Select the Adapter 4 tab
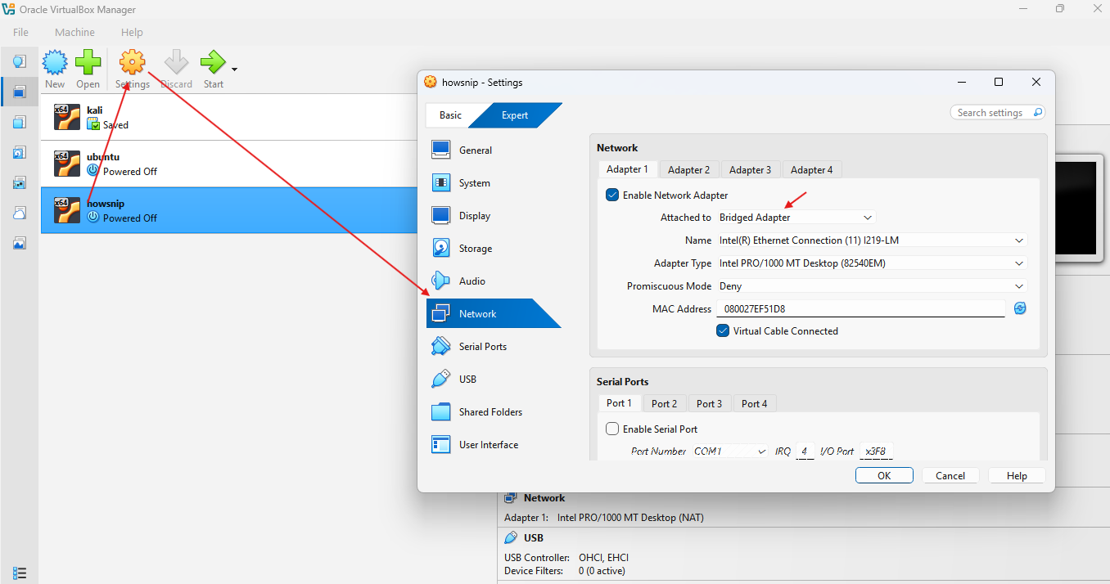The image size is (1110, 584). point(812,170)
